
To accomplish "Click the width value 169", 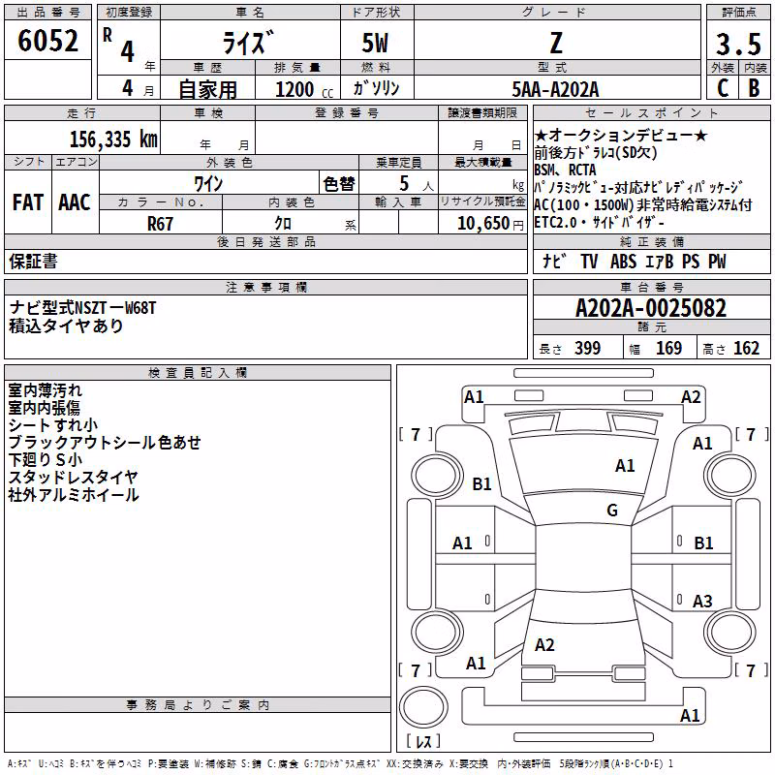I will [668, 349].
